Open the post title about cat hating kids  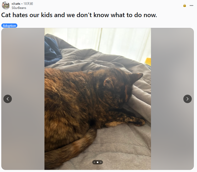point(79,15)
